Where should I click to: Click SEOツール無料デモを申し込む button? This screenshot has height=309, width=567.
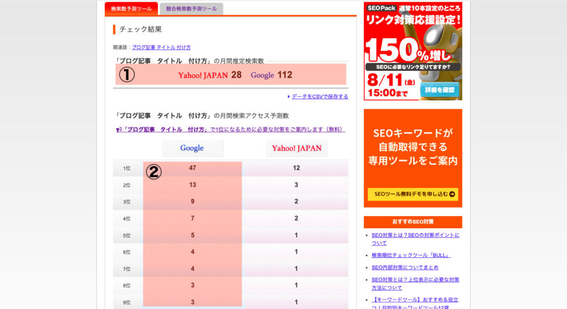413,194
